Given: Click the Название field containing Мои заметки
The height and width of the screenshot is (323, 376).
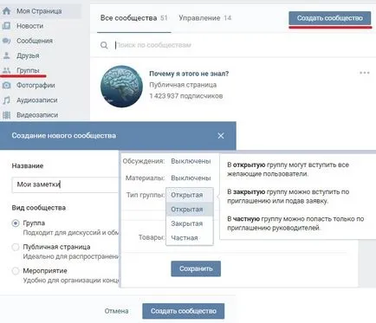Looking at the screenshot, I should point(65,184).
